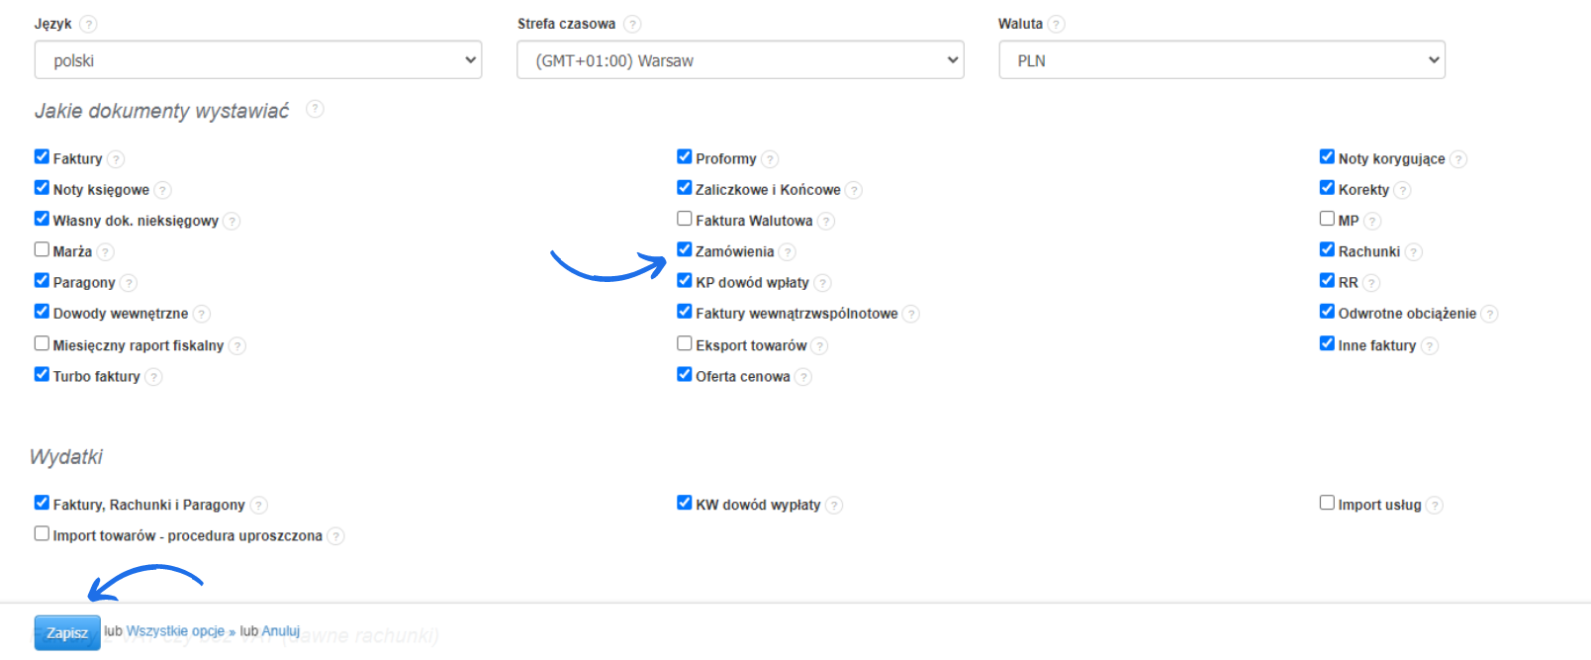This screenshot has height=660, width=1591.
Task: Uncheck the Korekty checkbox
Action: 1327,187
